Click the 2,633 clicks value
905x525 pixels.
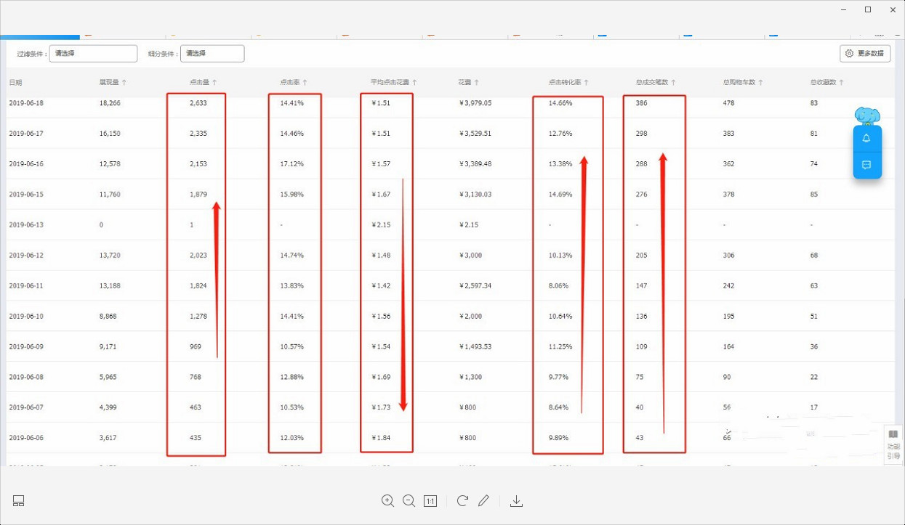[x=198, y=103]
